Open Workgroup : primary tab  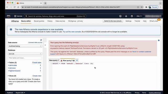(x=75, y=21)
